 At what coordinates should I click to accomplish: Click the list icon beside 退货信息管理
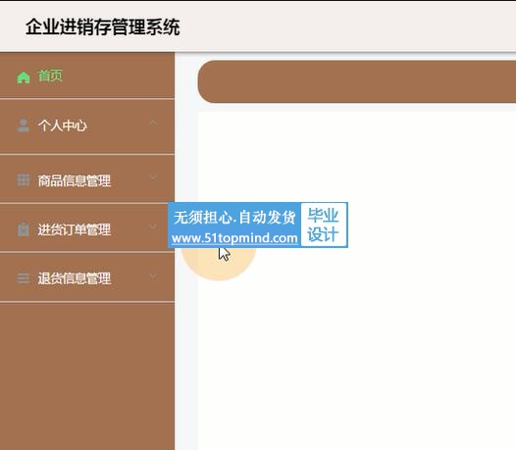[x=24, y=278]
